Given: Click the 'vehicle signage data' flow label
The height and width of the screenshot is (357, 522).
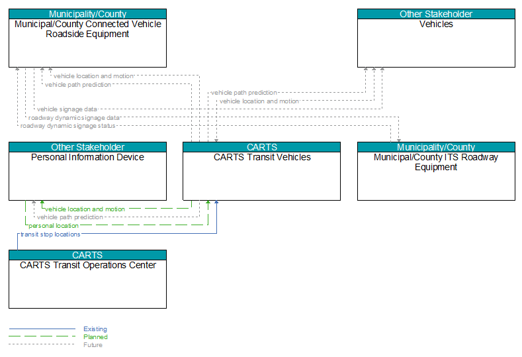Looking at the screenshot, I should click(x=67, y=109).
